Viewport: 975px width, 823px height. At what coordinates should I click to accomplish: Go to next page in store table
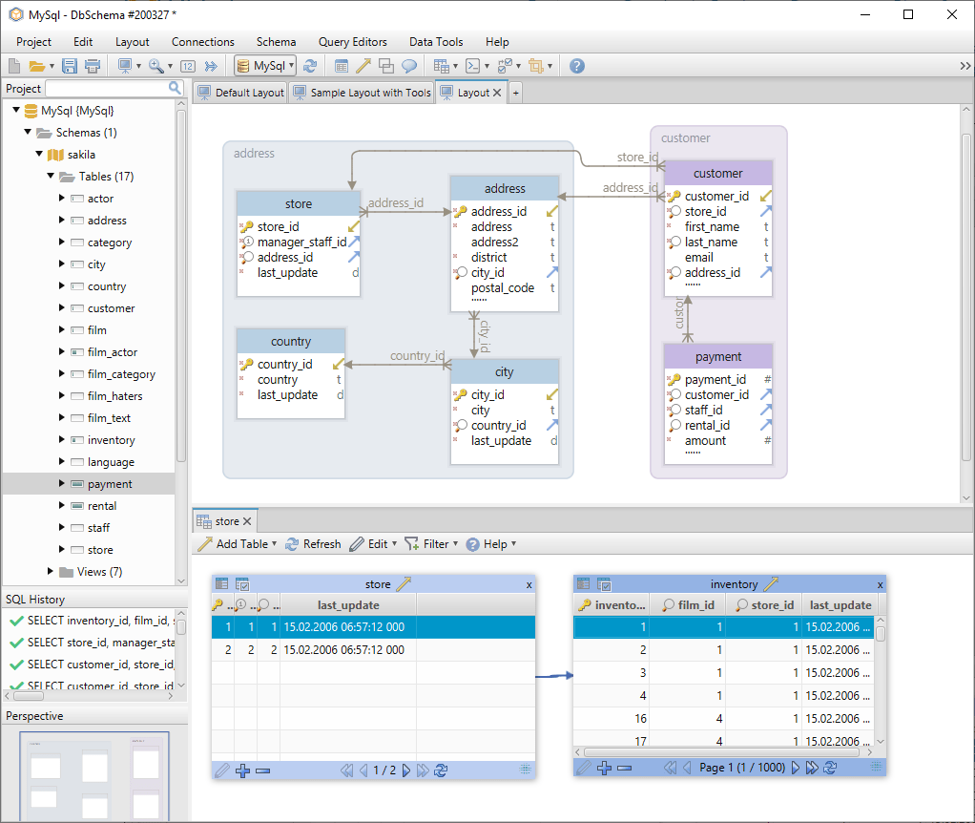click(406, 770)
